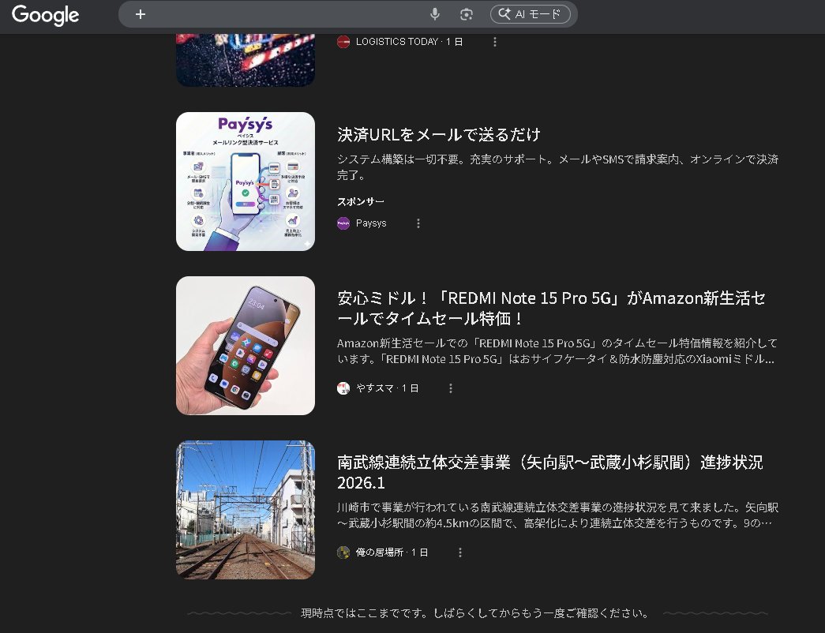Click the やすスマ source icon
The image size is (825, 633).
343,388
